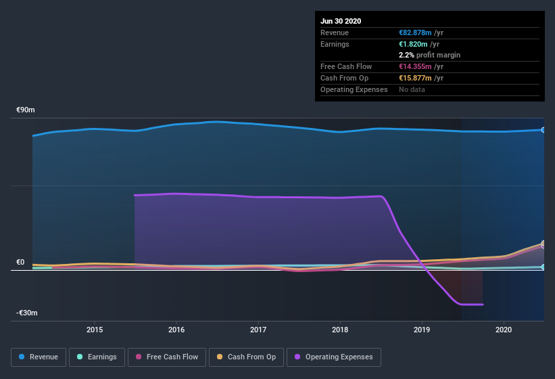Click the €14.355m free cash flow value

415,66
